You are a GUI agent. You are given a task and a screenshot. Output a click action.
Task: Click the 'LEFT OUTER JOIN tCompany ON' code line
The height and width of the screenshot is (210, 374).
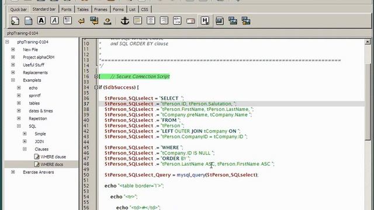click(172, 131)
